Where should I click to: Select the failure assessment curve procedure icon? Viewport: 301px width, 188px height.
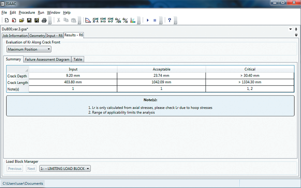[x=88, y=20]
